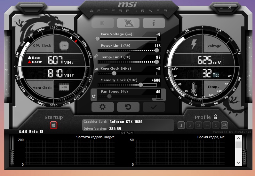This screenshot has width=255, height=176.
Task: Select profile slot 5
Action: coord(216,125)
